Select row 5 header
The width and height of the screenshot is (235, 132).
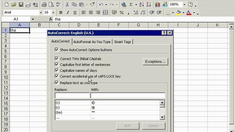point(6,51)
